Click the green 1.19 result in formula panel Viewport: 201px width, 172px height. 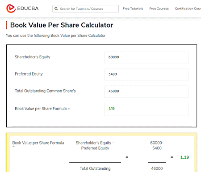(x=184, y=157)
